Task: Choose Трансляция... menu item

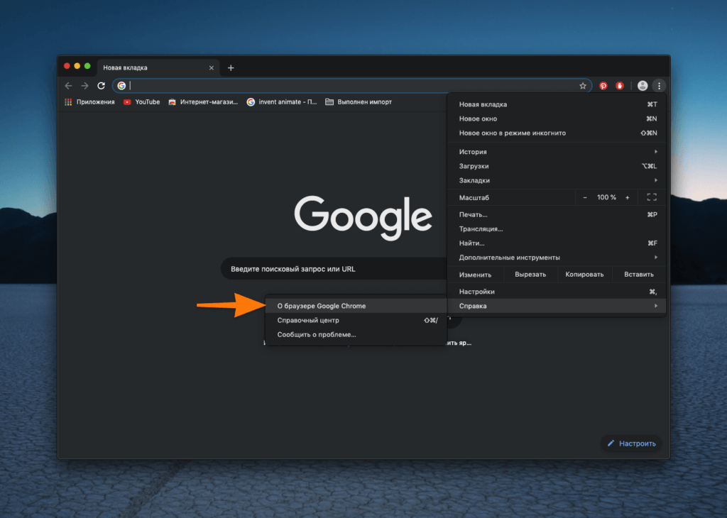Action: point(557,229)
